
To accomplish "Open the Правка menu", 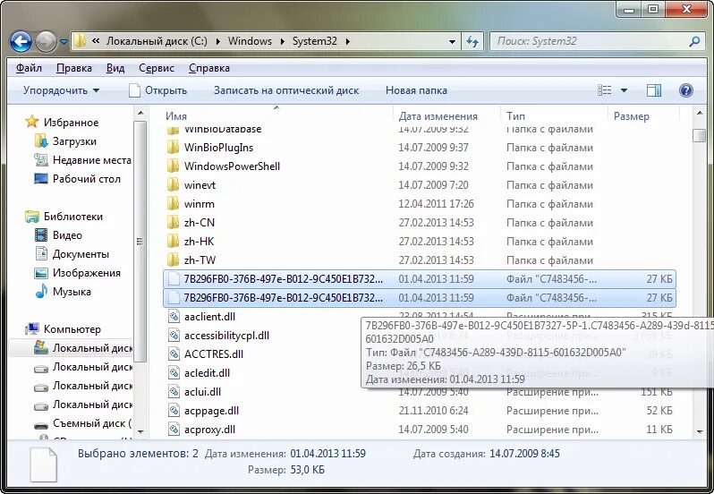I will click(73, 68).
